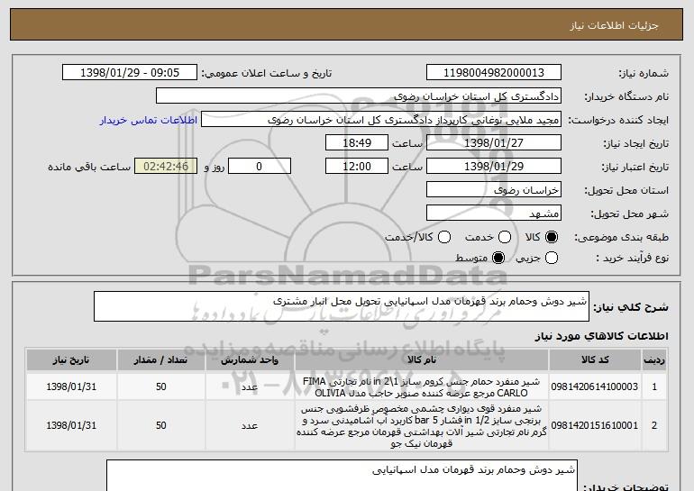Click the request creator field مجید ملایی
The width and height of the screenshot is (694, 491).
381,120
